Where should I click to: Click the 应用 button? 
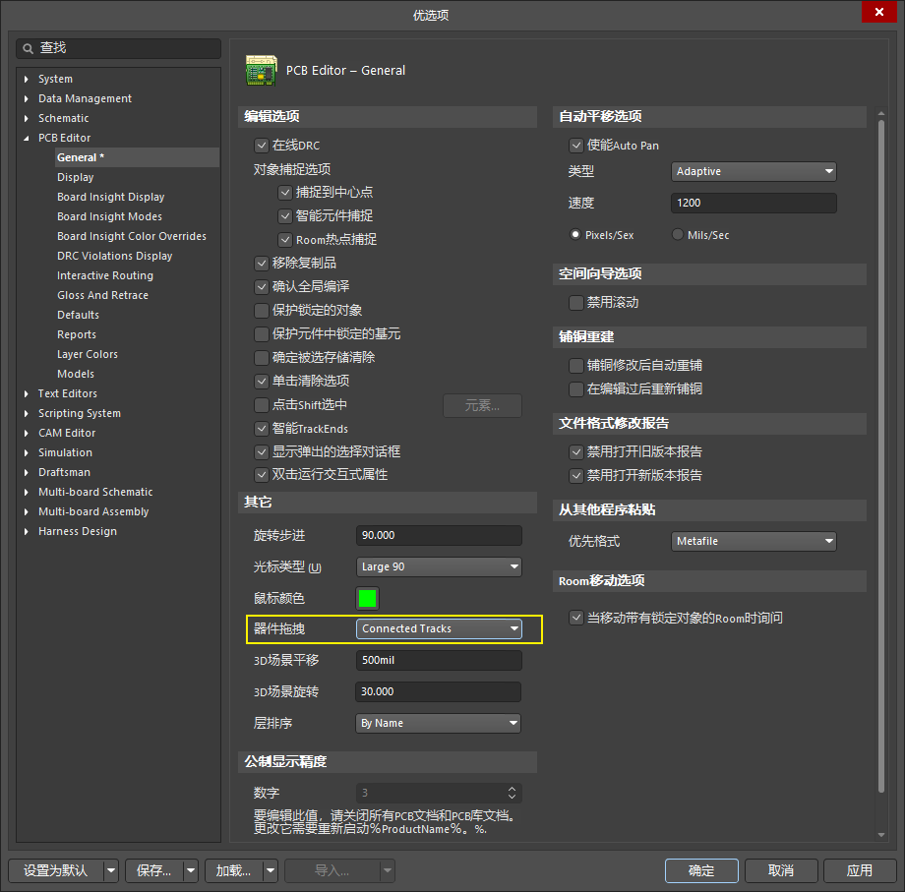point(859,870)
